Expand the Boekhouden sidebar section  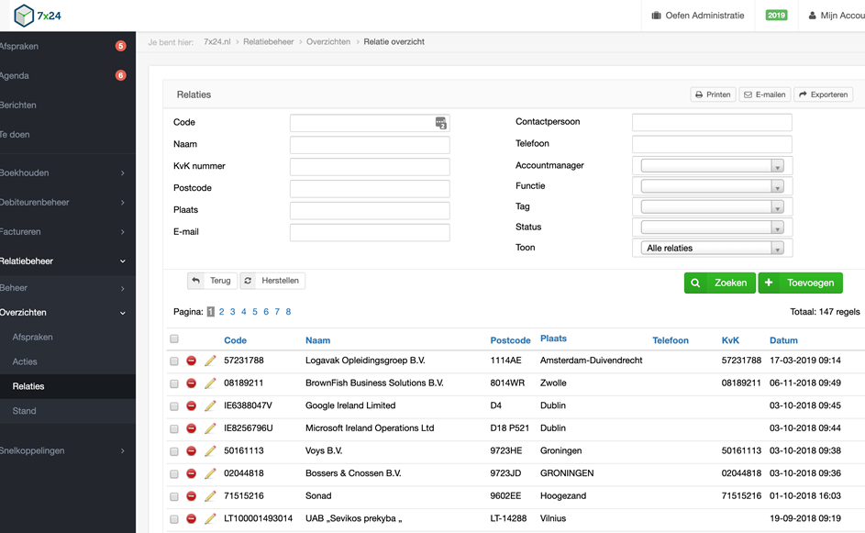tap(62, 172)
